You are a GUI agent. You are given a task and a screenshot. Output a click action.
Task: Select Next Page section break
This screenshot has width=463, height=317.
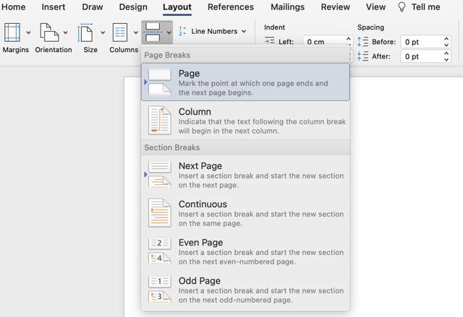(246, 175)
